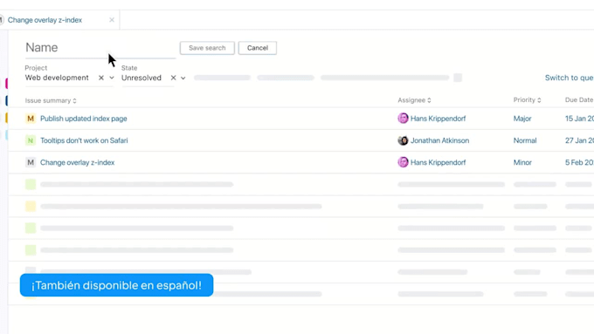The width and height of the screenshot is (594, 334).
Task: Close the Change overlay z-index tab
Action: tap(112, 20)
